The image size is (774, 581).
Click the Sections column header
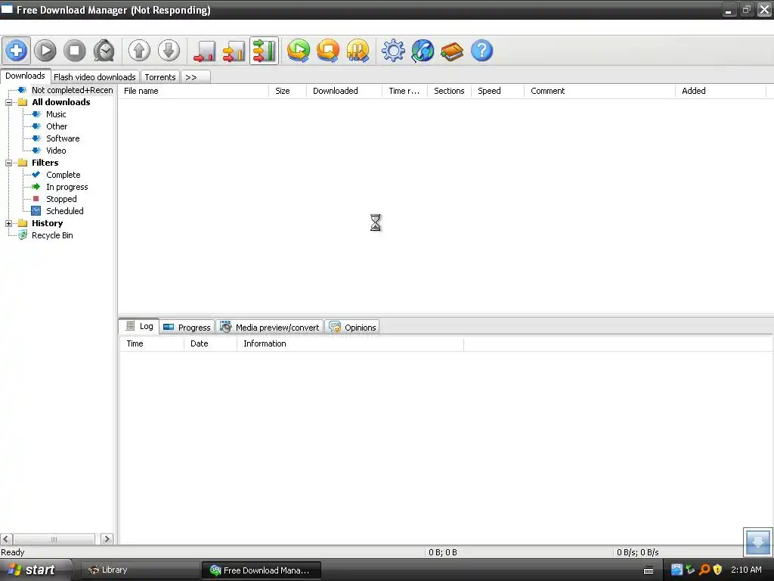coord(449,91)
